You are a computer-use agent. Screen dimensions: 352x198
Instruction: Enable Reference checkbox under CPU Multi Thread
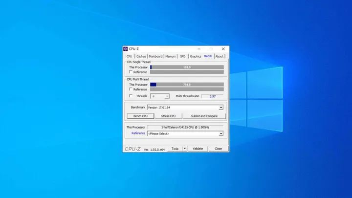pyautogui.click(x=131, y=89)
